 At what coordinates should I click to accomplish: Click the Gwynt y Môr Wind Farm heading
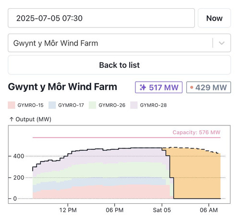pyautogui.click(x=62, y=87)
